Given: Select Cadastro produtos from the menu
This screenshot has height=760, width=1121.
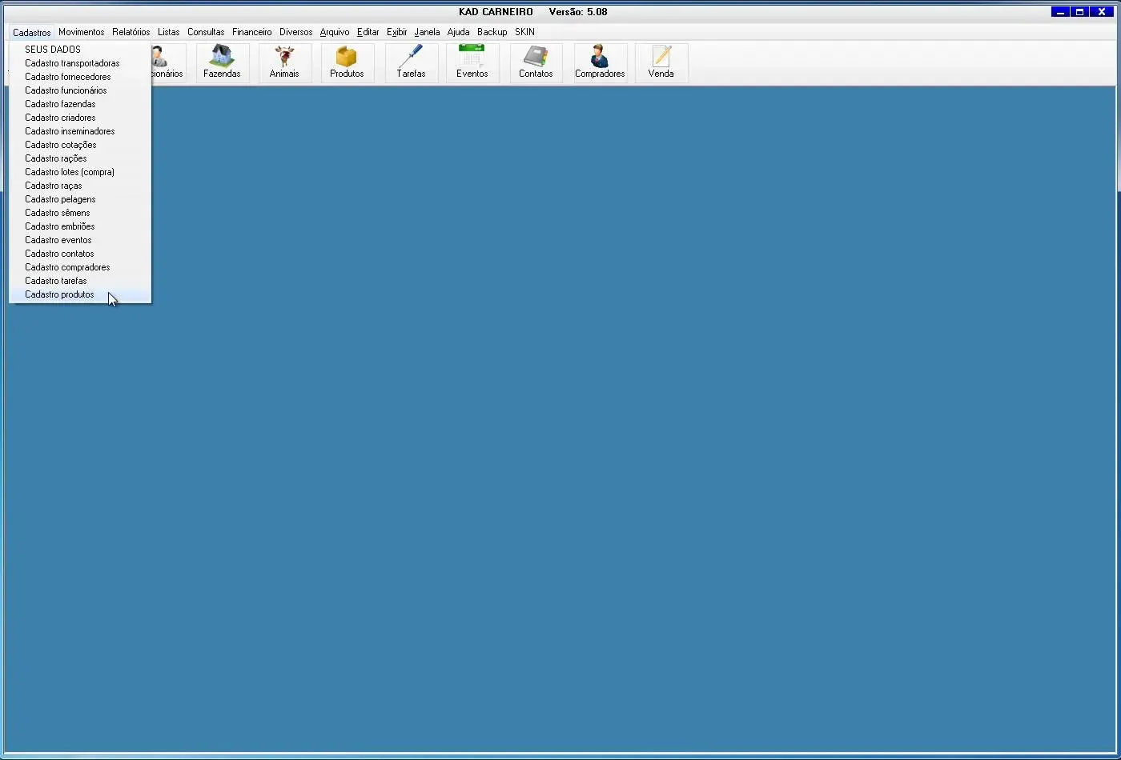Looking at the screenshot, I should [59, 294].
